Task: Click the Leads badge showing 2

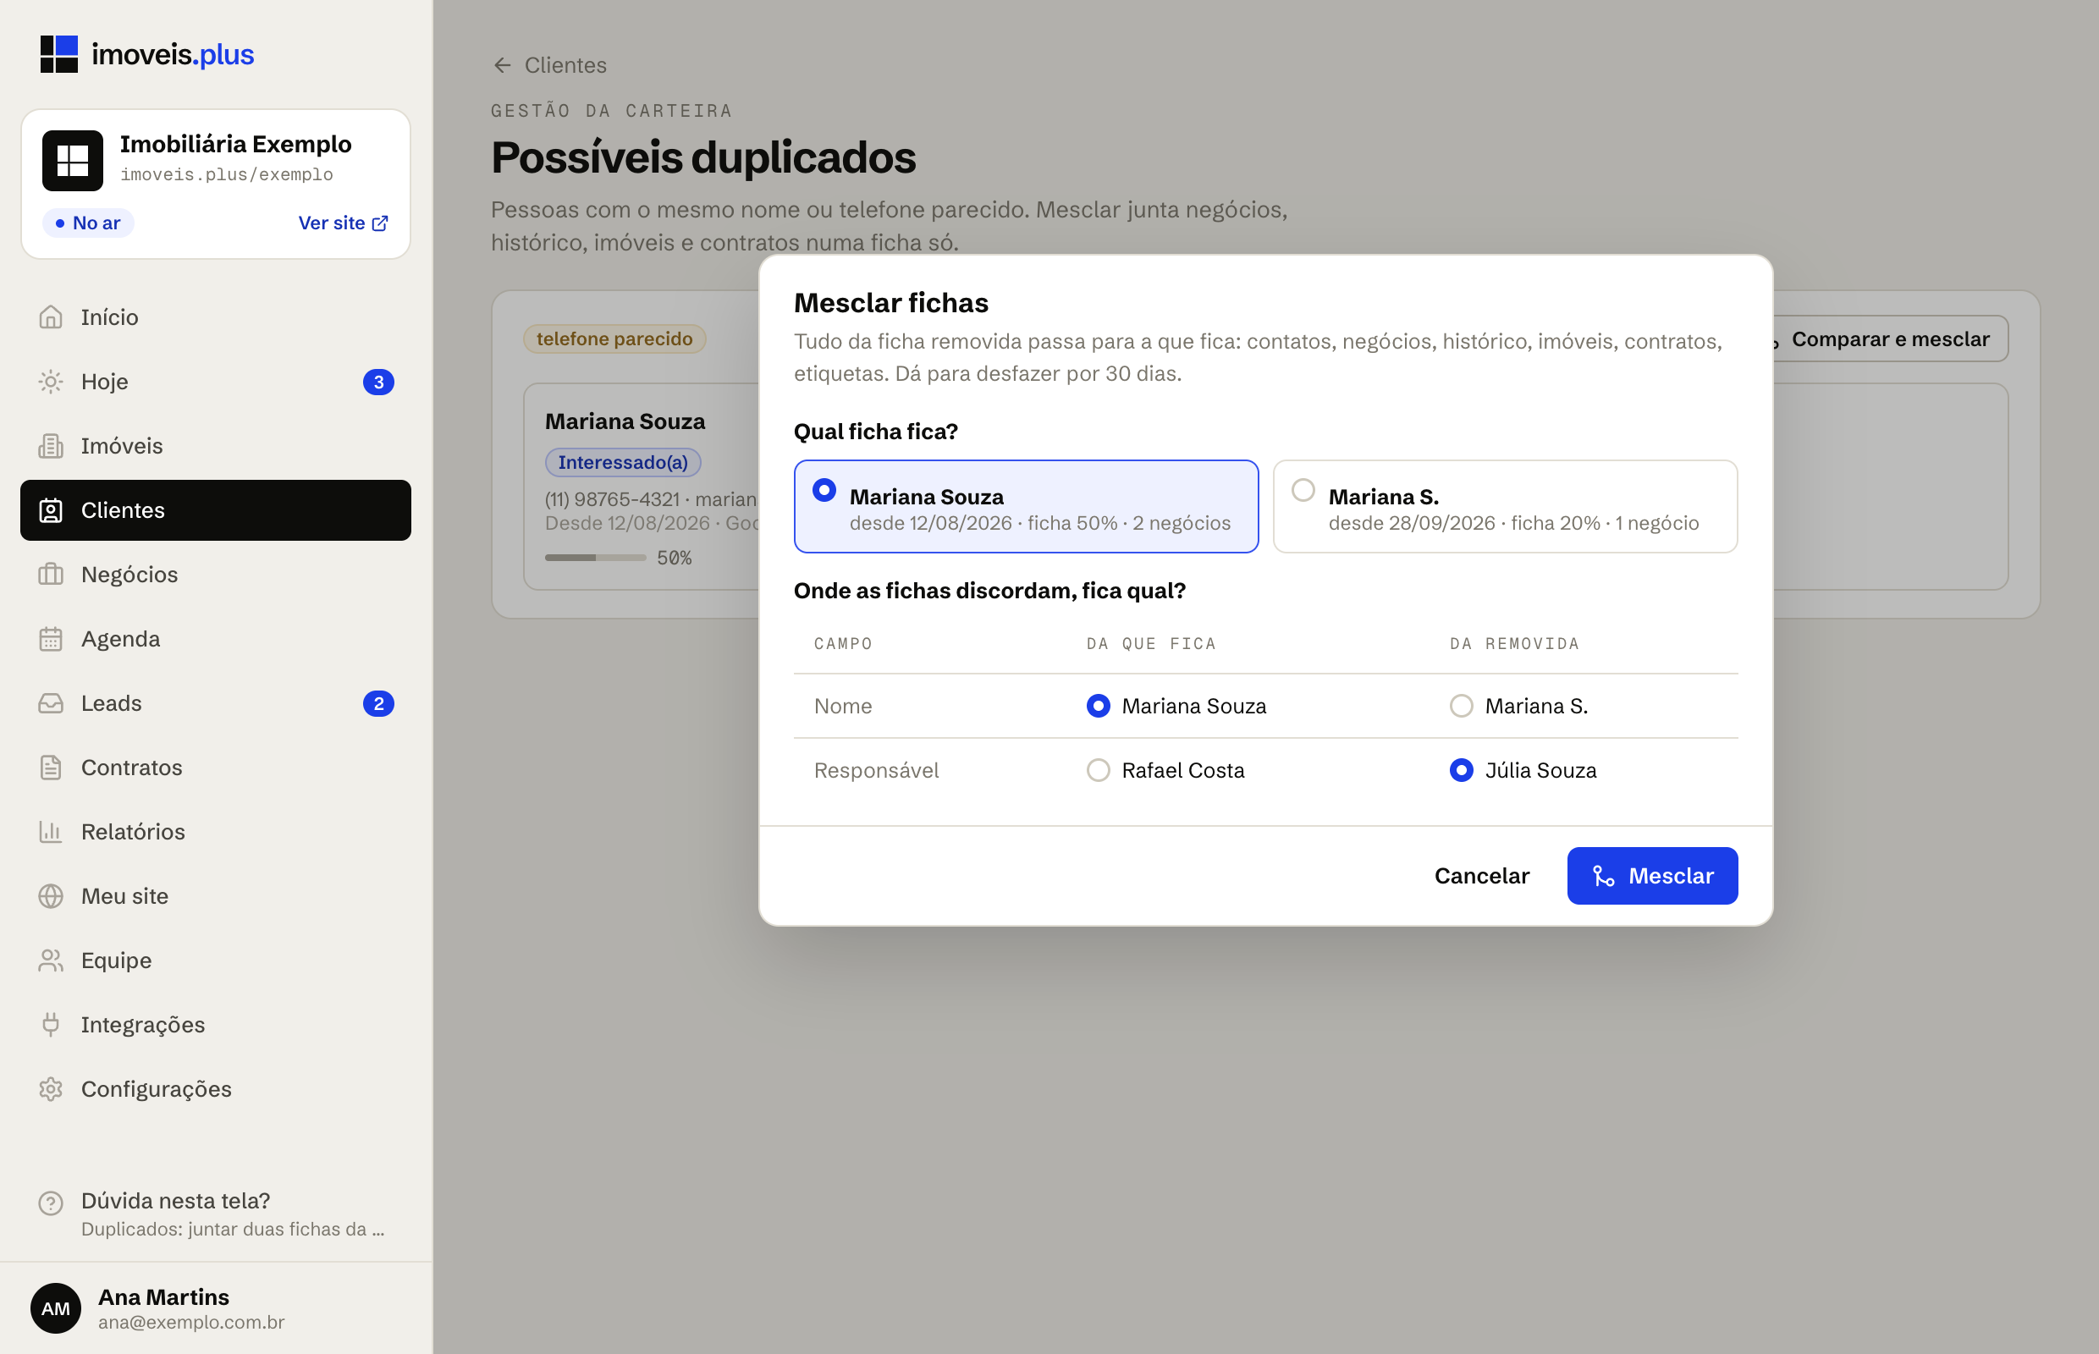Action: point(378,703)
